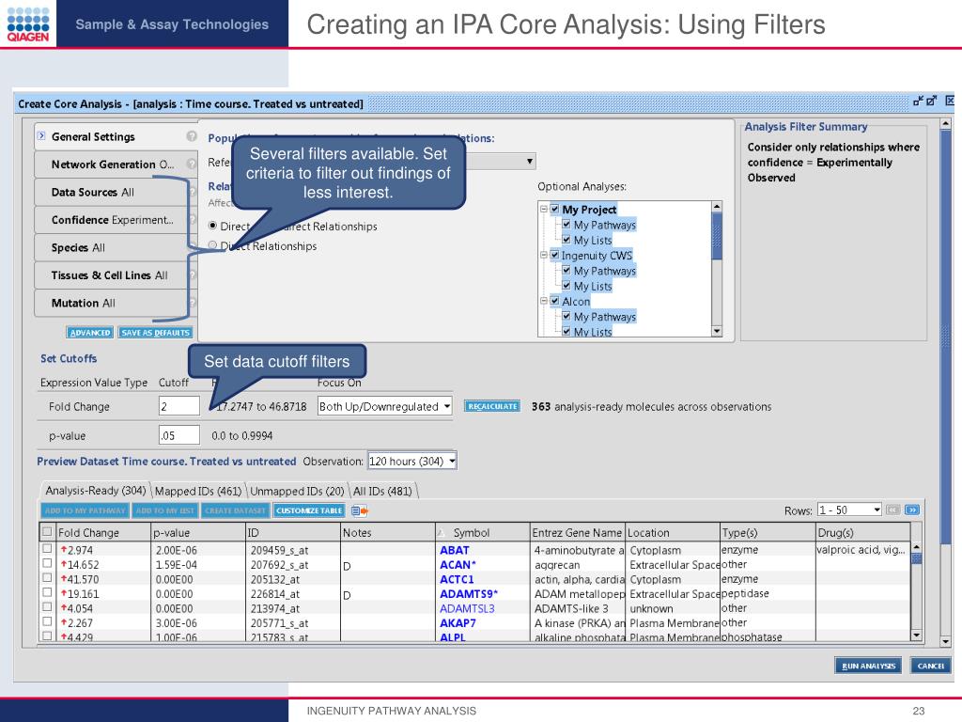Click the arrow icon left of General Settings
The image size is (962, 722).
point(40,137)
